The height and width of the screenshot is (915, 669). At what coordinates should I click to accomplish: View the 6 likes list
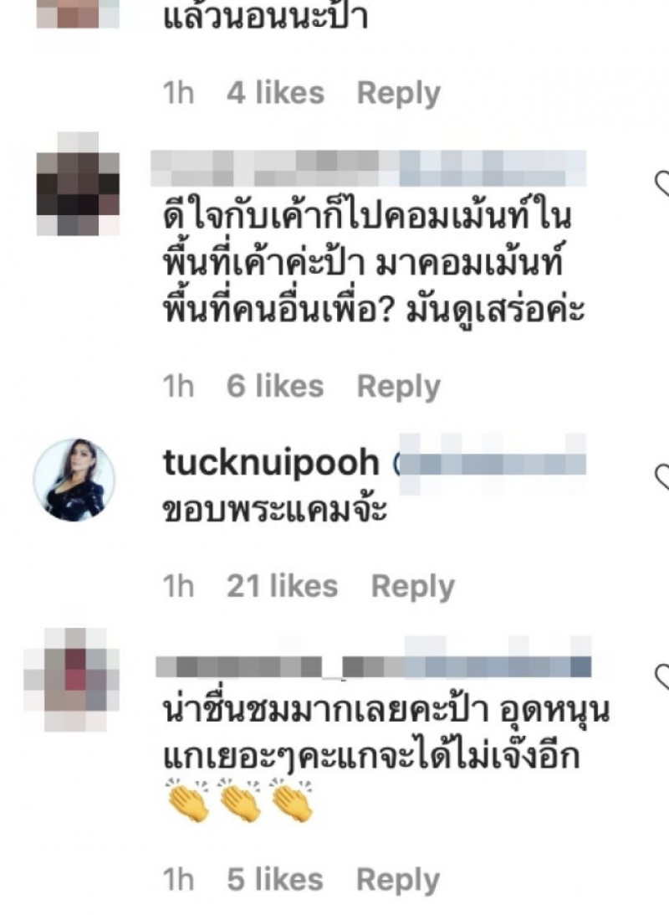click(x=274, y=386)
